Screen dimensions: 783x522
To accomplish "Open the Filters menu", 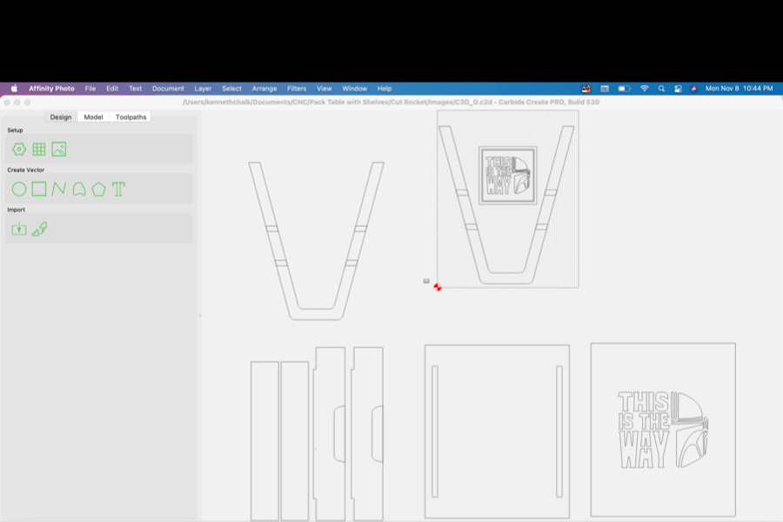I will pyautogui.click(x=297, y=89).
